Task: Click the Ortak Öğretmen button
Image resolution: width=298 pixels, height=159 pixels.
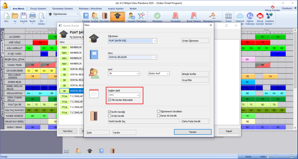Action: click(195, 41)
